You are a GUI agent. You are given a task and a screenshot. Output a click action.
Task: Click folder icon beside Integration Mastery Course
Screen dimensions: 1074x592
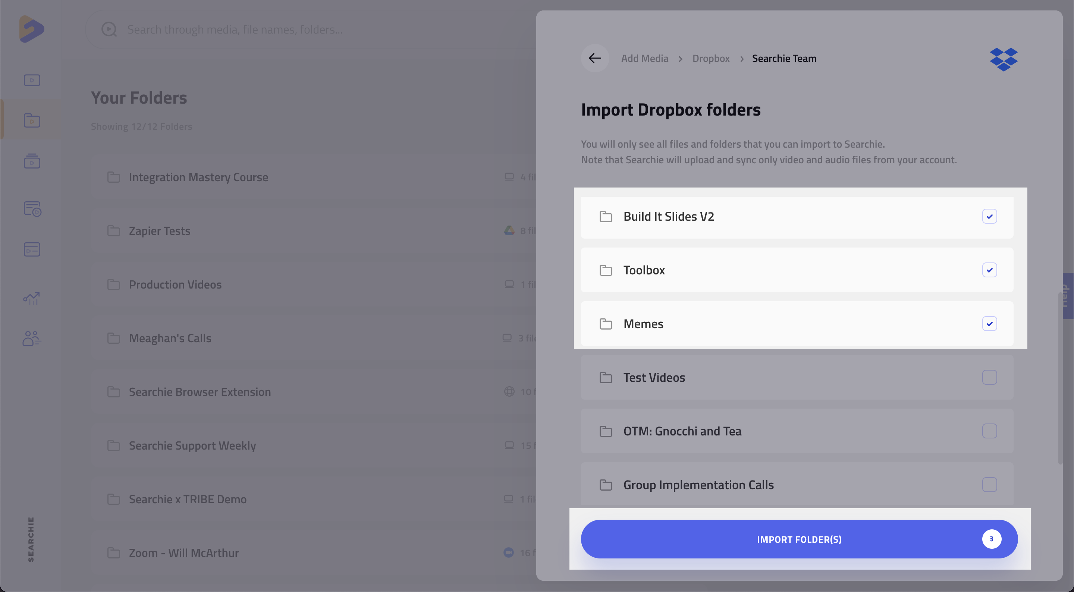point(113,177)
